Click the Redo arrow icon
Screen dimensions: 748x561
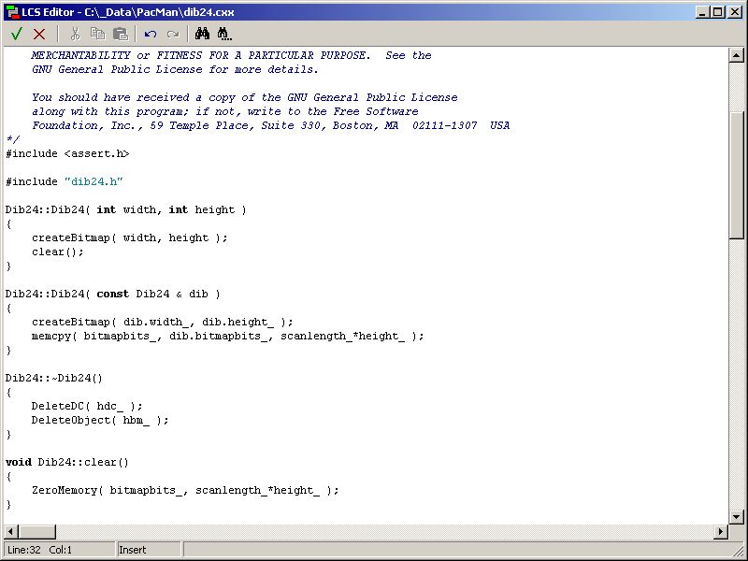173,33
